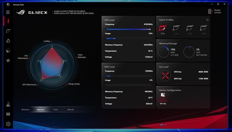Click the Armoury Crate title bar icon
The height and width of the screenshot is (132, 232).
[x=8, y=4]
